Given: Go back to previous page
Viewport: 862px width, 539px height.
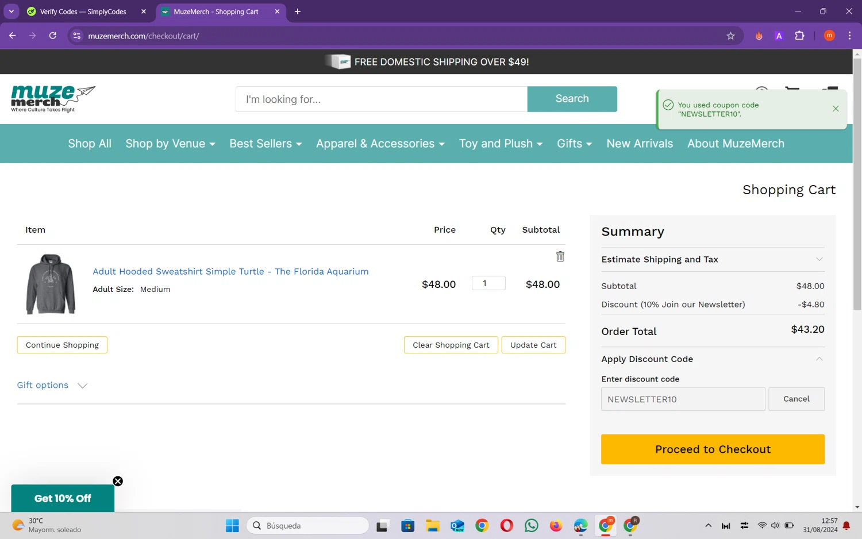Looking at the screenshot, I should tap(13, 36).
